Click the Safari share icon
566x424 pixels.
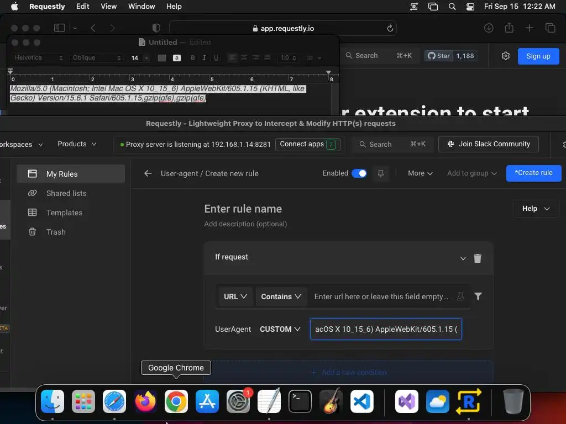(x=509, y=28)
